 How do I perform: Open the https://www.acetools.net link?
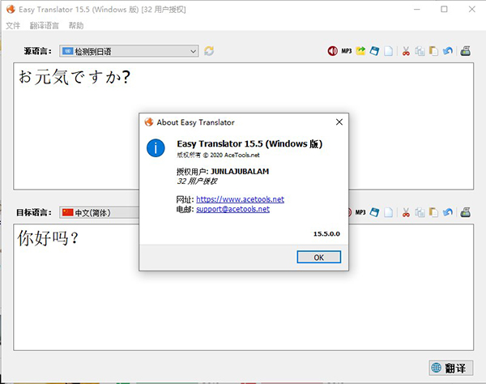pyautogui.click(x=240, y=199)
